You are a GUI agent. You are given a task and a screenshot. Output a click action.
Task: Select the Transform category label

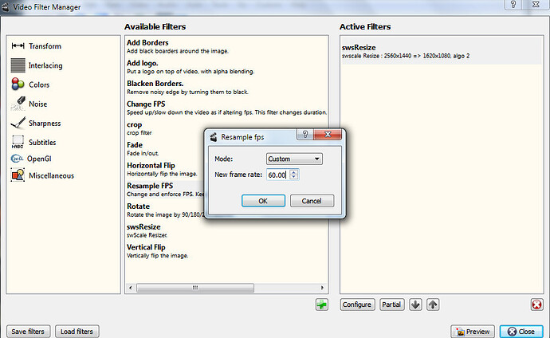(x=45, y=46)
